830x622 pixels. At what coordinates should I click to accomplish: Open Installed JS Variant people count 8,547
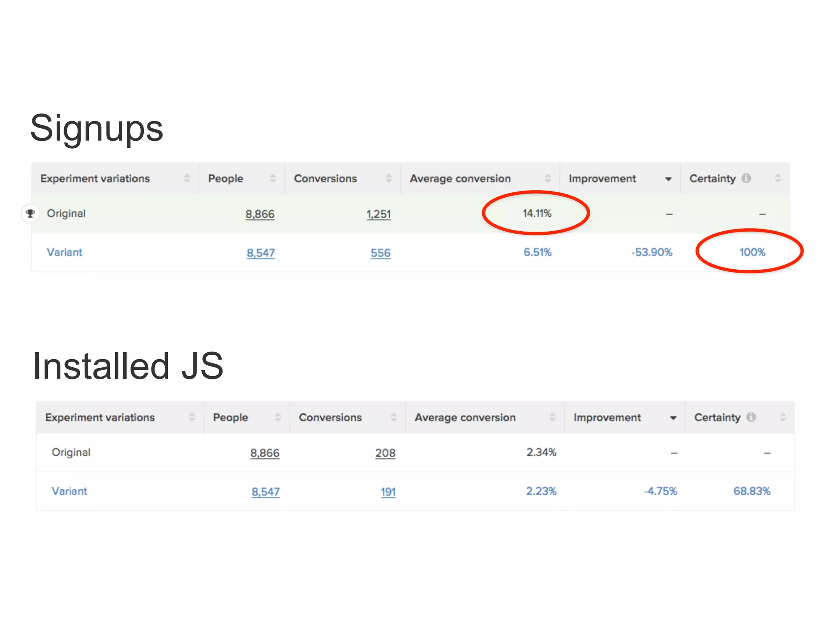coord(265,492)
